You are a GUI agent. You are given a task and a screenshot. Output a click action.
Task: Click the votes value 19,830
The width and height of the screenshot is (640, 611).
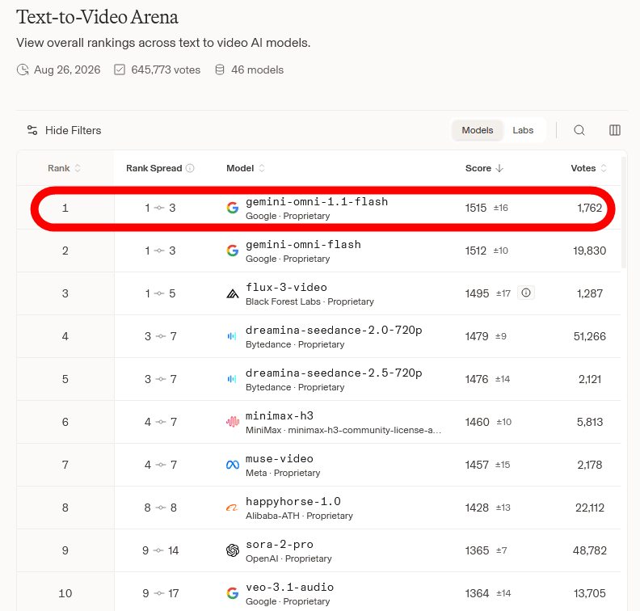[589, 251]
